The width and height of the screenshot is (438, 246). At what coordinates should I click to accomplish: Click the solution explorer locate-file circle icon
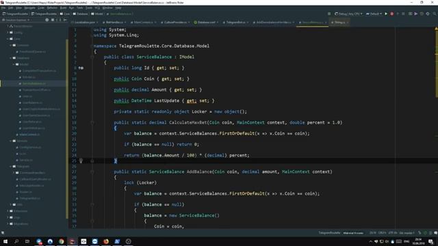coord(47,20)
